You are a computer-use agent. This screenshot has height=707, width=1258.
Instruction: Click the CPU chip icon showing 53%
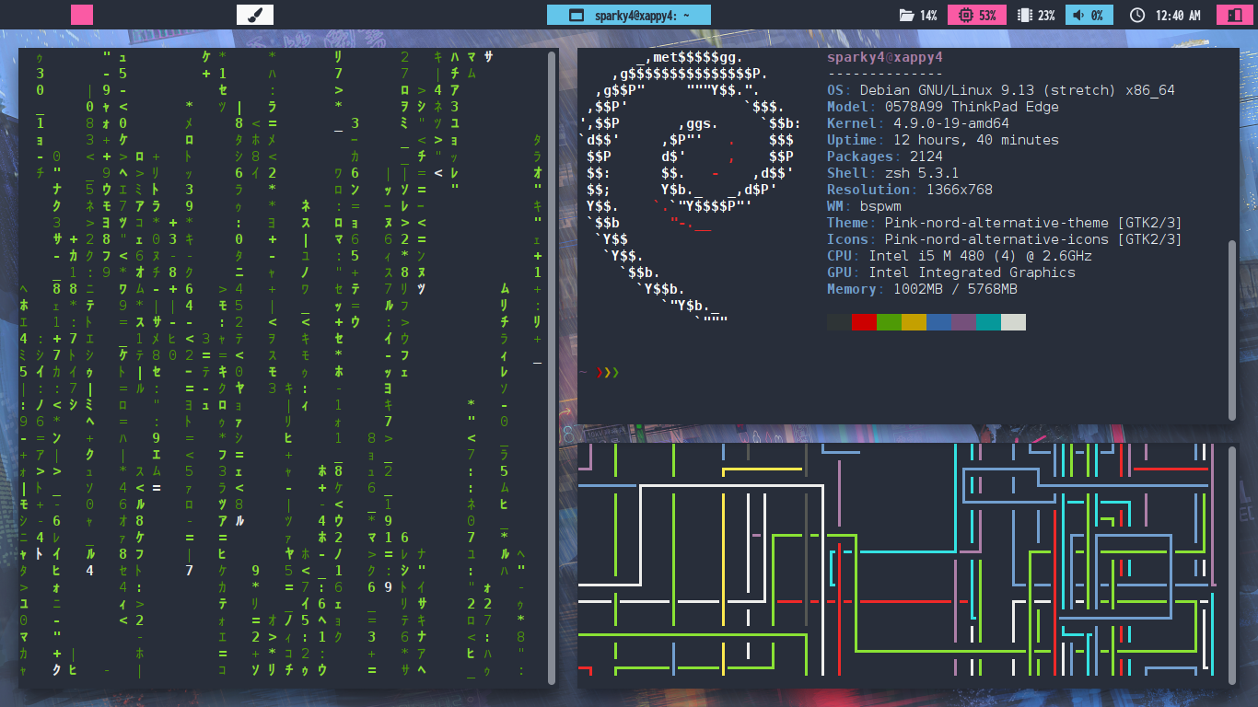pos(965,16)
